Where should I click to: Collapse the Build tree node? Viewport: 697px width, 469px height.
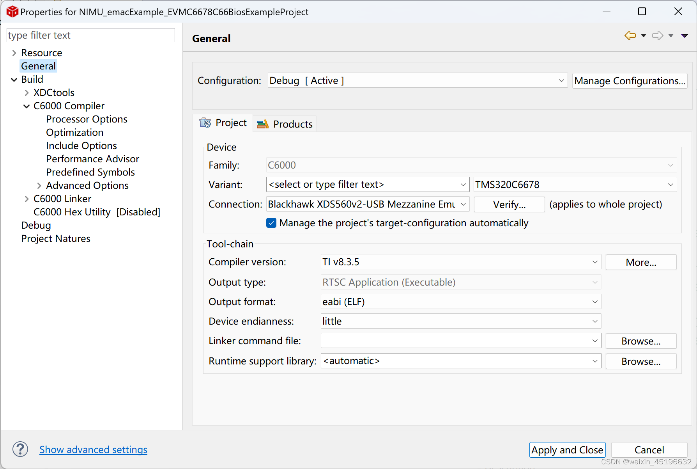pyautogui.click(x=14, y=80)
